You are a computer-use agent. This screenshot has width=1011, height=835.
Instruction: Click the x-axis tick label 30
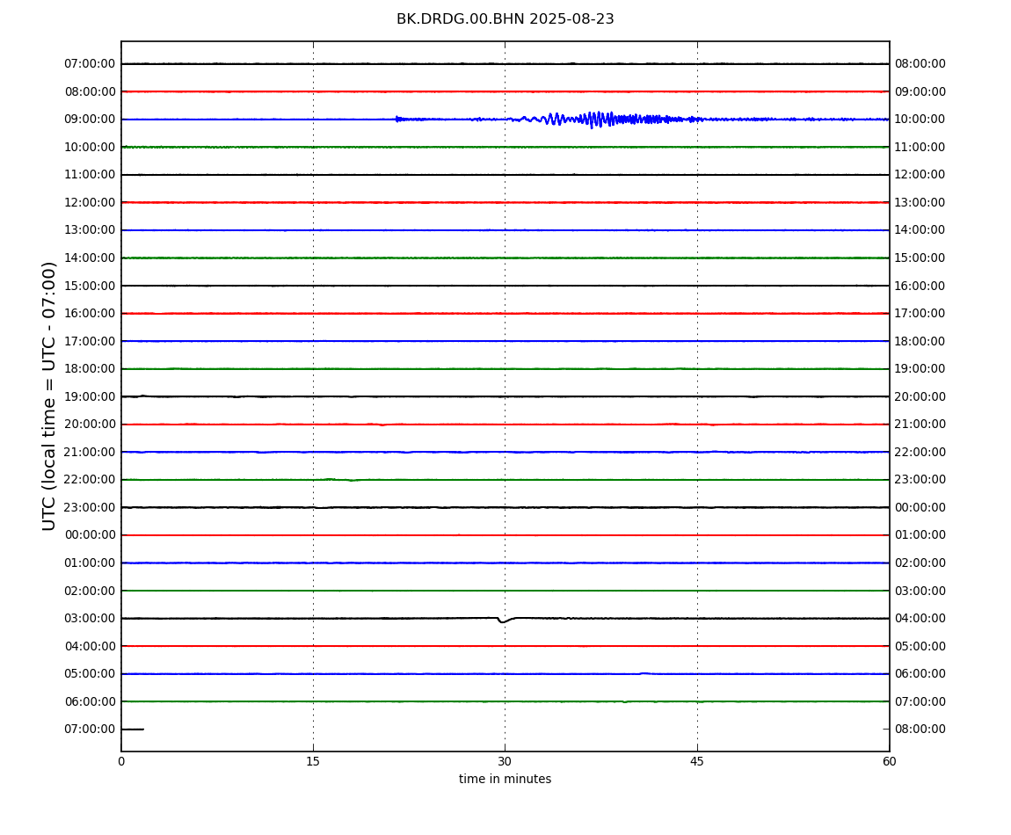[x=505, y=761]
